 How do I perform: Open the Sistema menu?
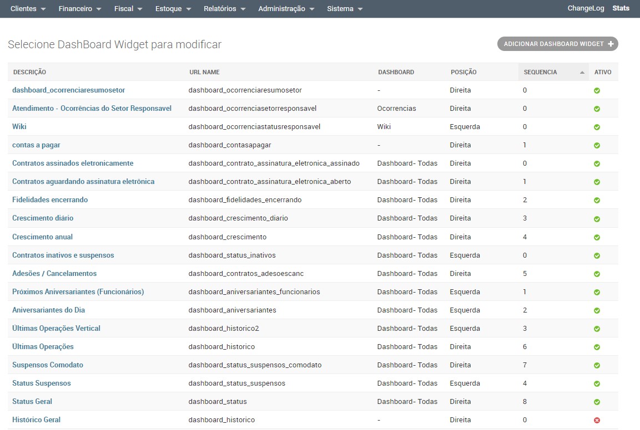345,9
